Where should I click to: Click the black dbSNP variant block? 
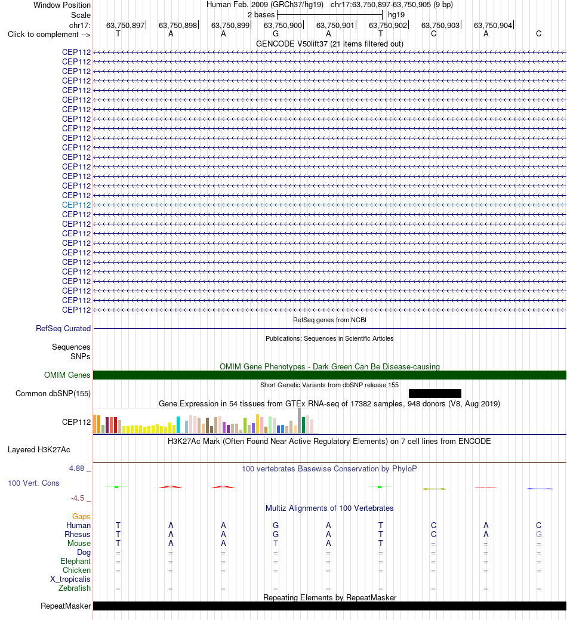pos(435,393)
